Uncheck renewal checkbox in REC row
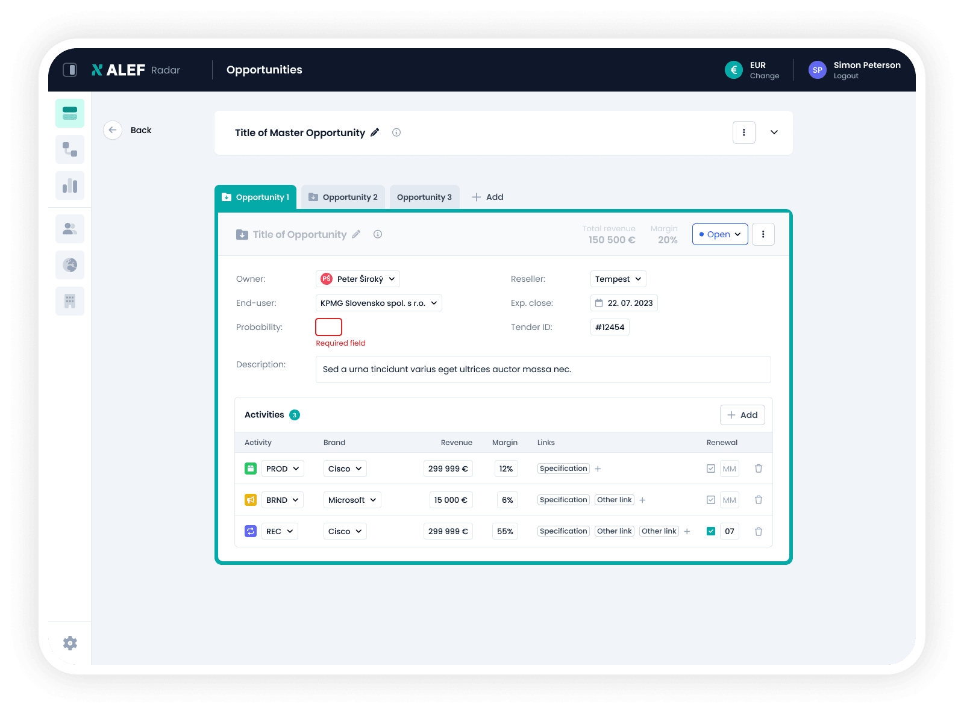The height and width of the screenshot is (713, 964). tap(711, 531)
